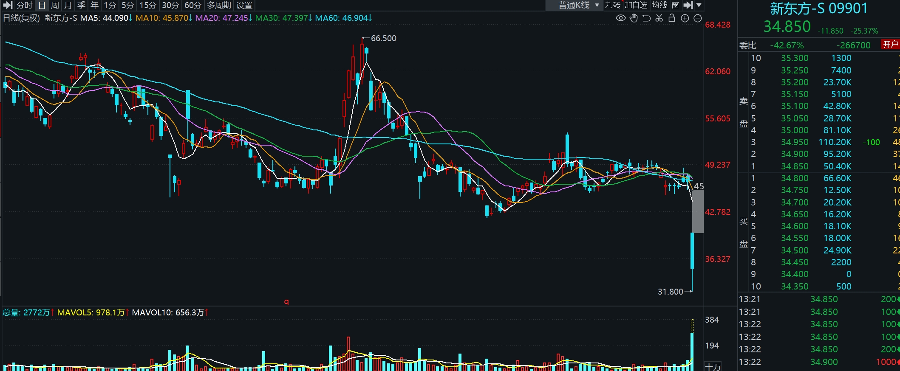Expand the dropdown arrow after panel arrow

coord(699,5)
